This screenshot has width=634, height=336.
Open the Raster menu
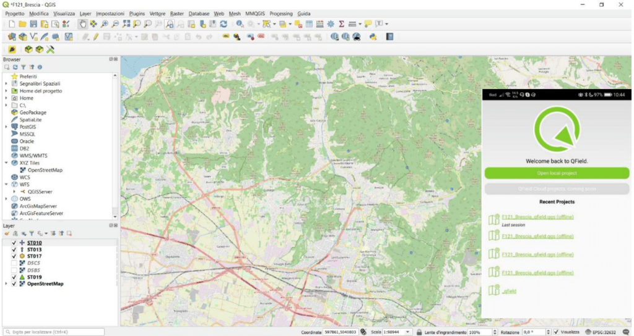[x=176, y=14]
